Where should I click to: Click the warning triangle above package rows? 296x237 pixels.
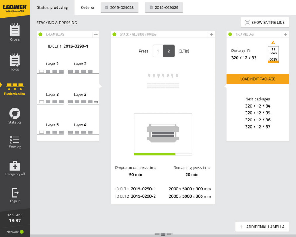pos(273,43)
